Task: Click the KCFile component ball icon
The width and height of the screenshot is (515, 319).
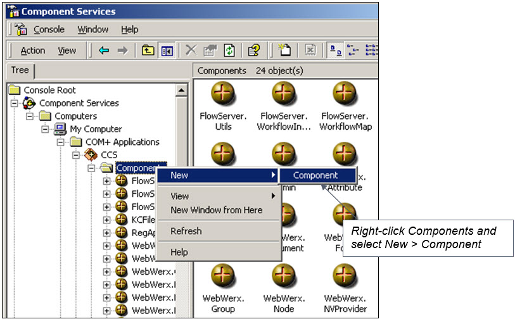Action: pos(121,219)
